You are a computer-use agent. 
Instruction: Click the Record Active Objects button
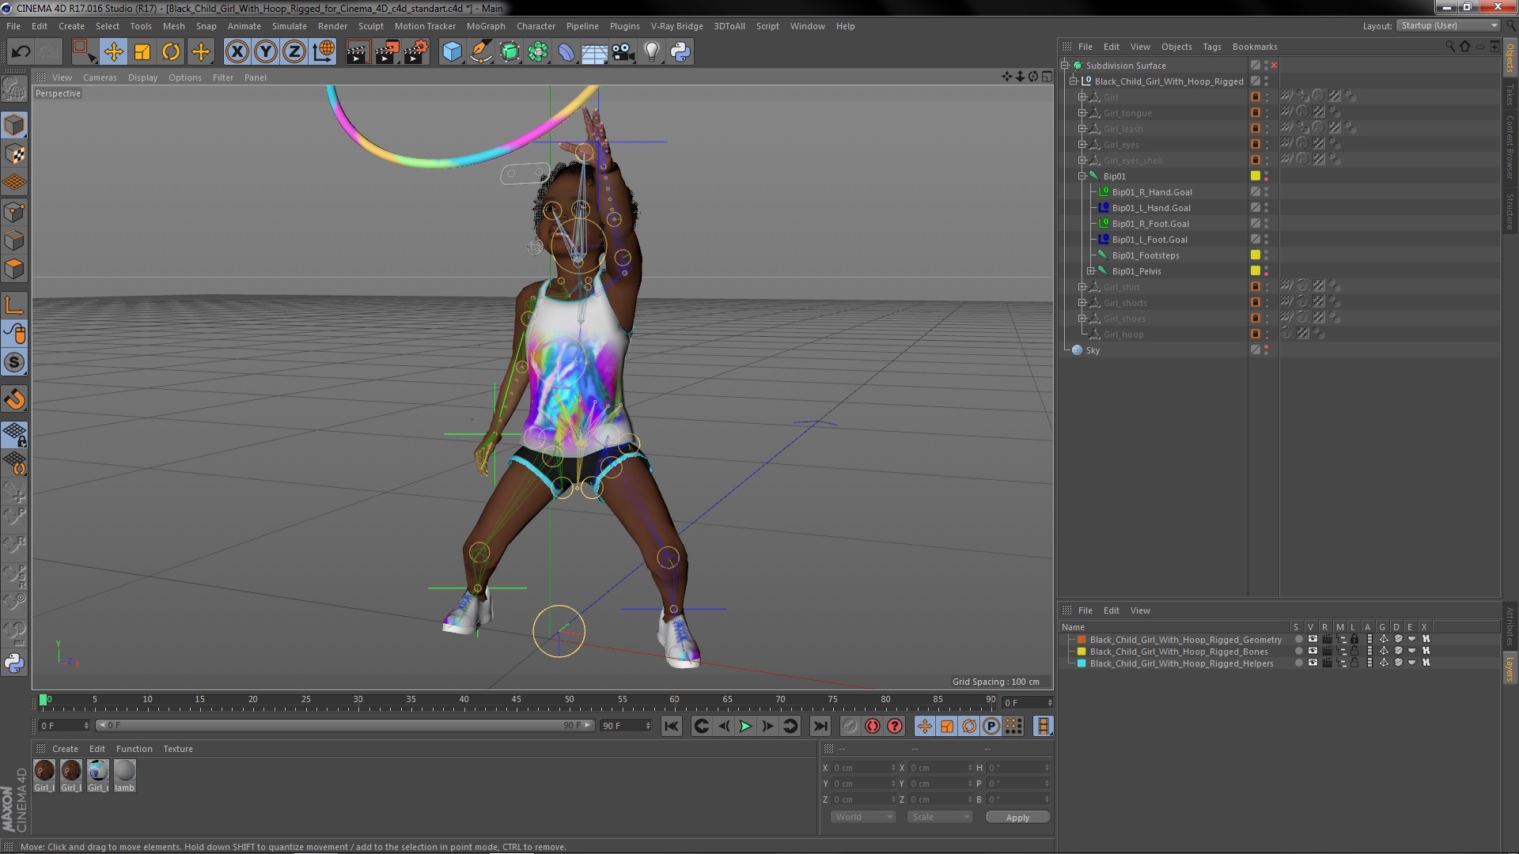point(850,726)
